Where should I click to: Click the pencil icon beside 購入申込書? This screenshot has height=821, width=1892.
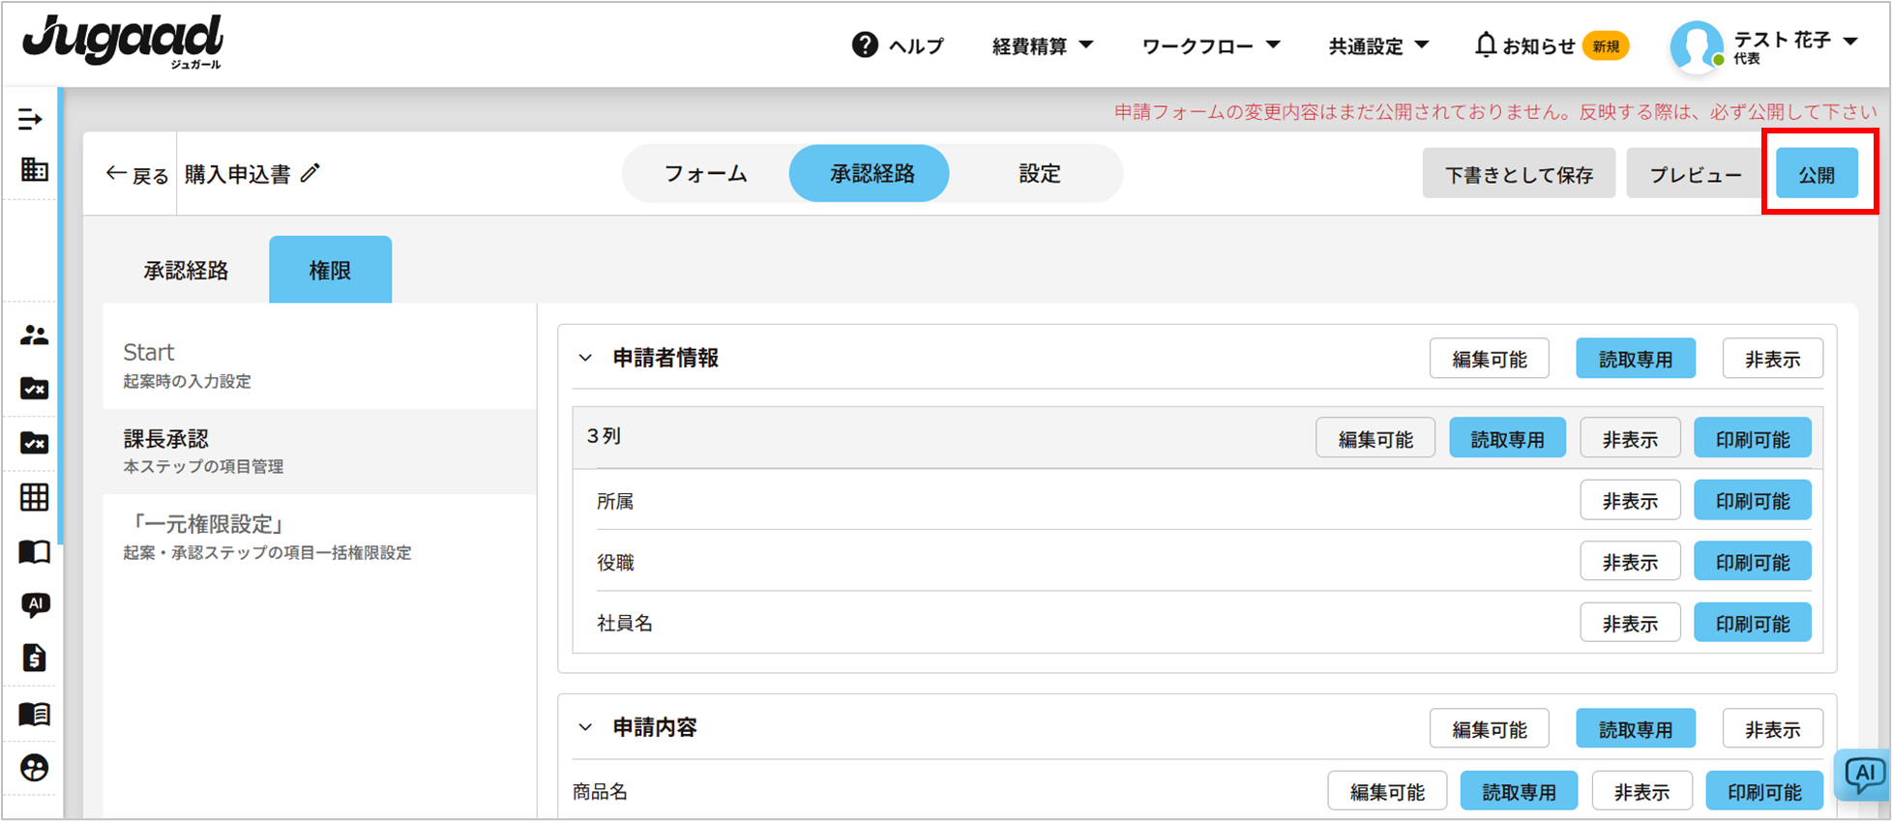[x=310, y=174]
